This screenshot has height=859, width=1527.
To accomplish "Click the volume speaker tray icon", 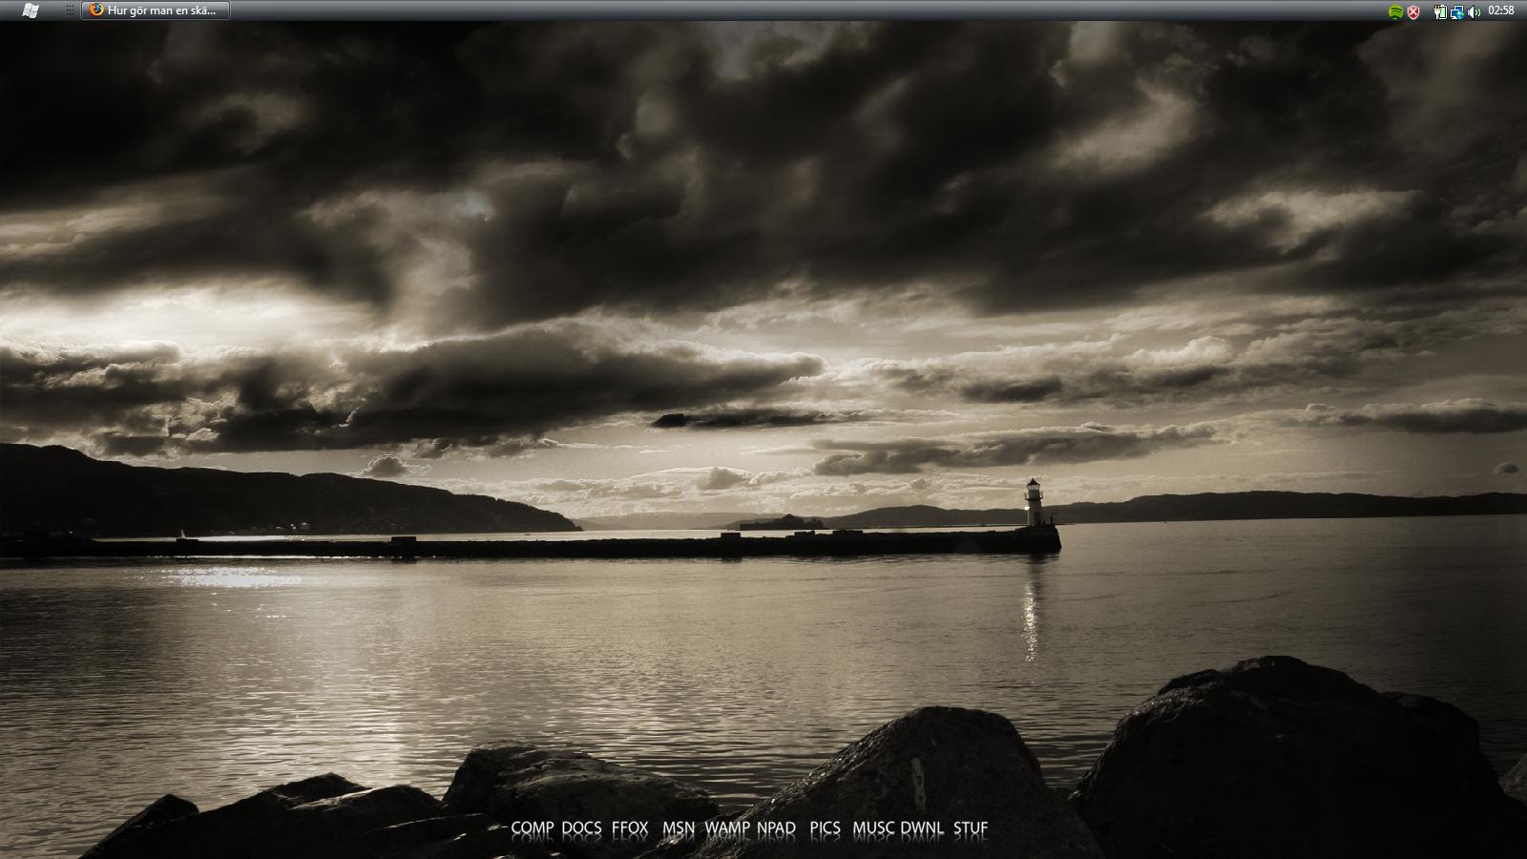I will click(x=1475, y=11).
